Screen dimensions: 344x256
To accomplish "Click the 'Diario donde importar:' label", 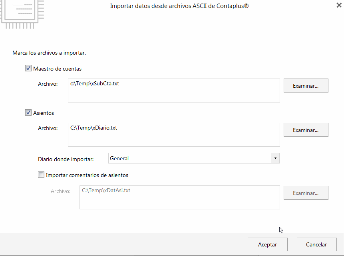I will 66,159.
